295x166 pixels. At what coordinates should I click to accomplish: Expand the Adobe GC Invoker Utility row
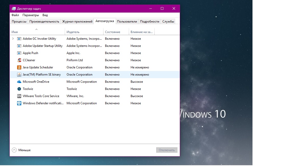pos(13,39)
